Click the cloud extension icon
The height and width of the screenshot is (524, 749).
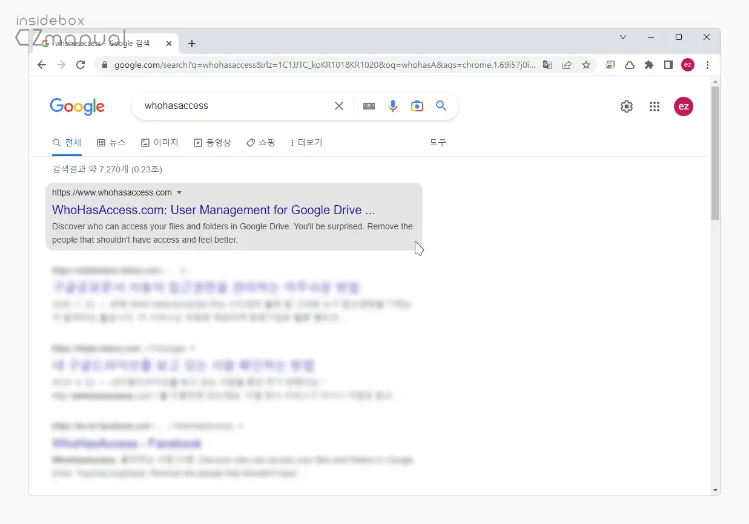[x=630, y=65]
